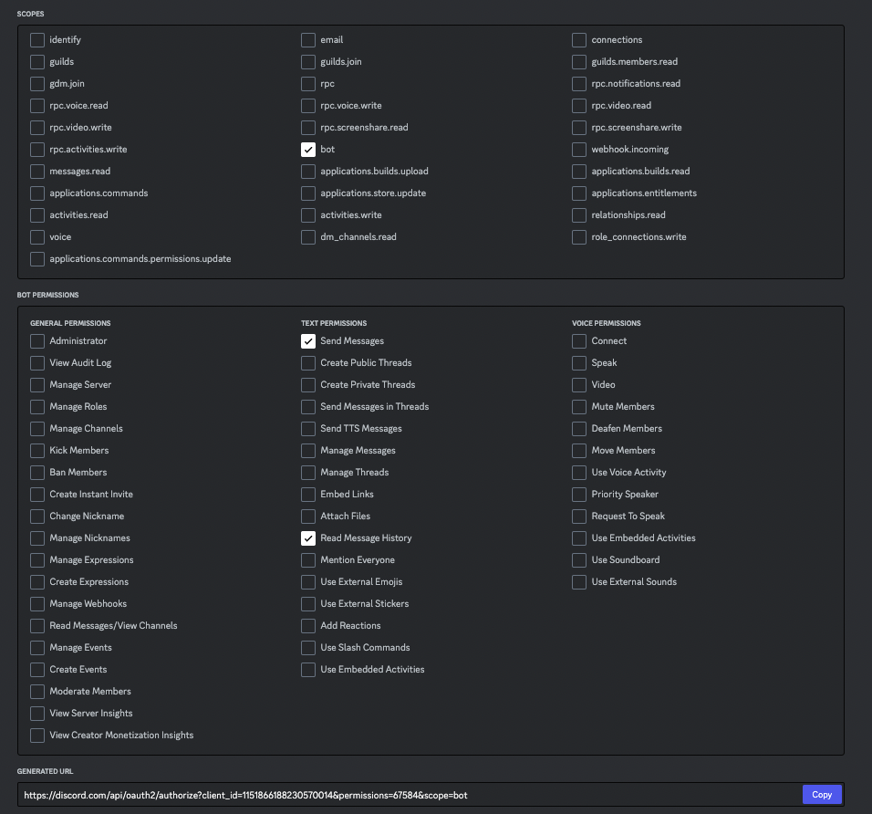Tick the Manage Messages checkbox
This screenshot has height=814, width=872.
pyautogui.click(x=308, y=451)
